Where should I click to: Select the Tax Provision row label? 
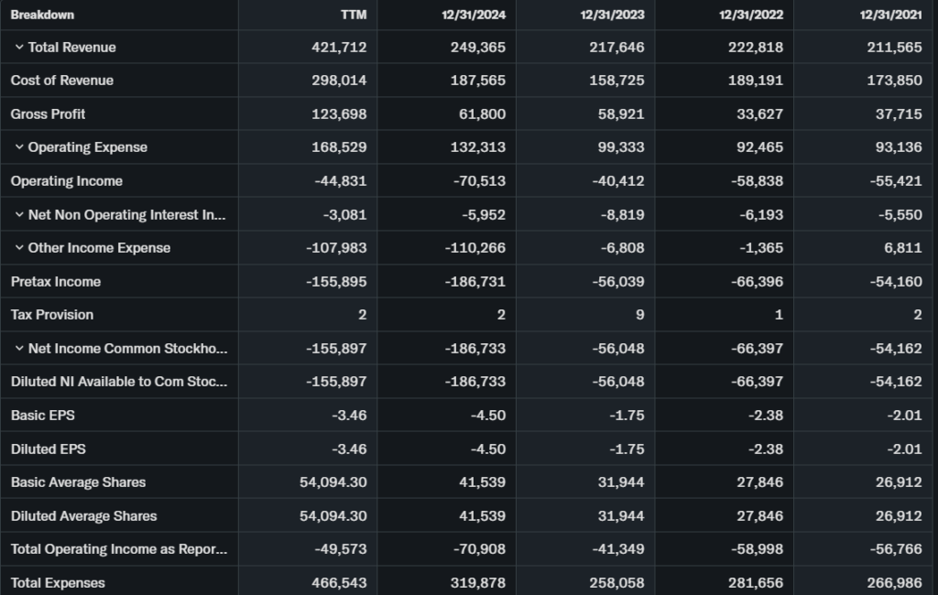52,315
